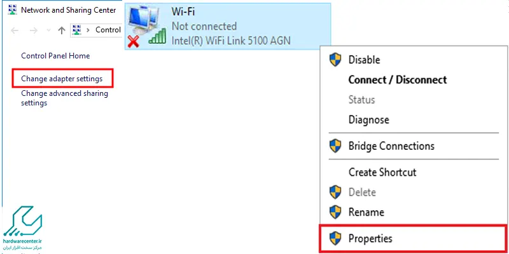Select the Wi-Fi adapter icon
The height and width of the screenshot is (254, 509).
point(144,27)
